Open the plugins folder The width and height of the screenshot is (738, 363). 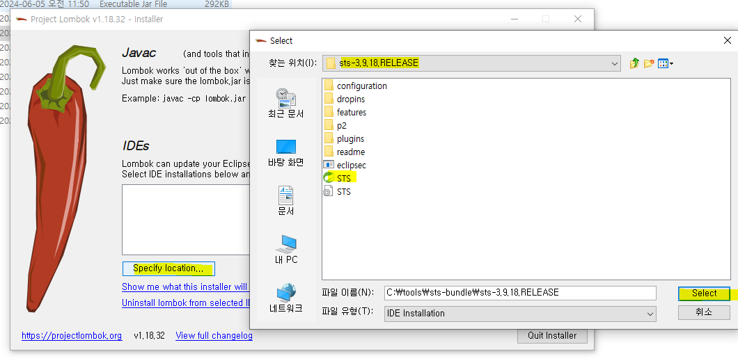pos(350,138)
